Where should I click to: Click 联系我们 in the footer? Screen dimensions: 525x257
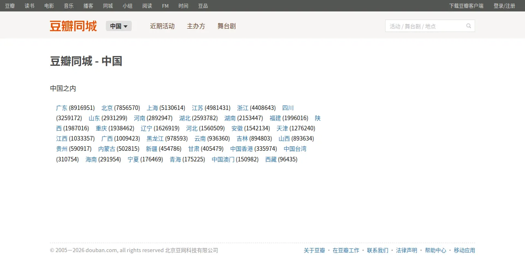pos(378,250)
